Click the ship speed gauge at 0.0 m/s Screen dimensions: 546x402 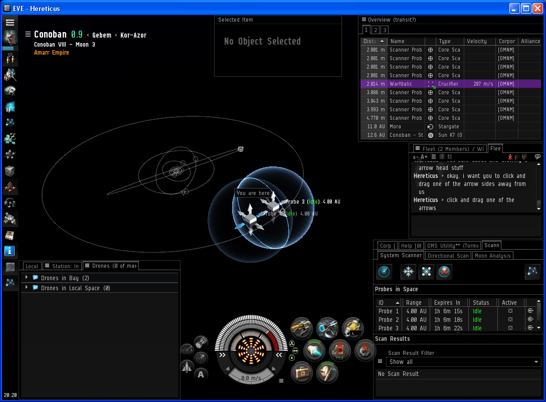(251, 377)
